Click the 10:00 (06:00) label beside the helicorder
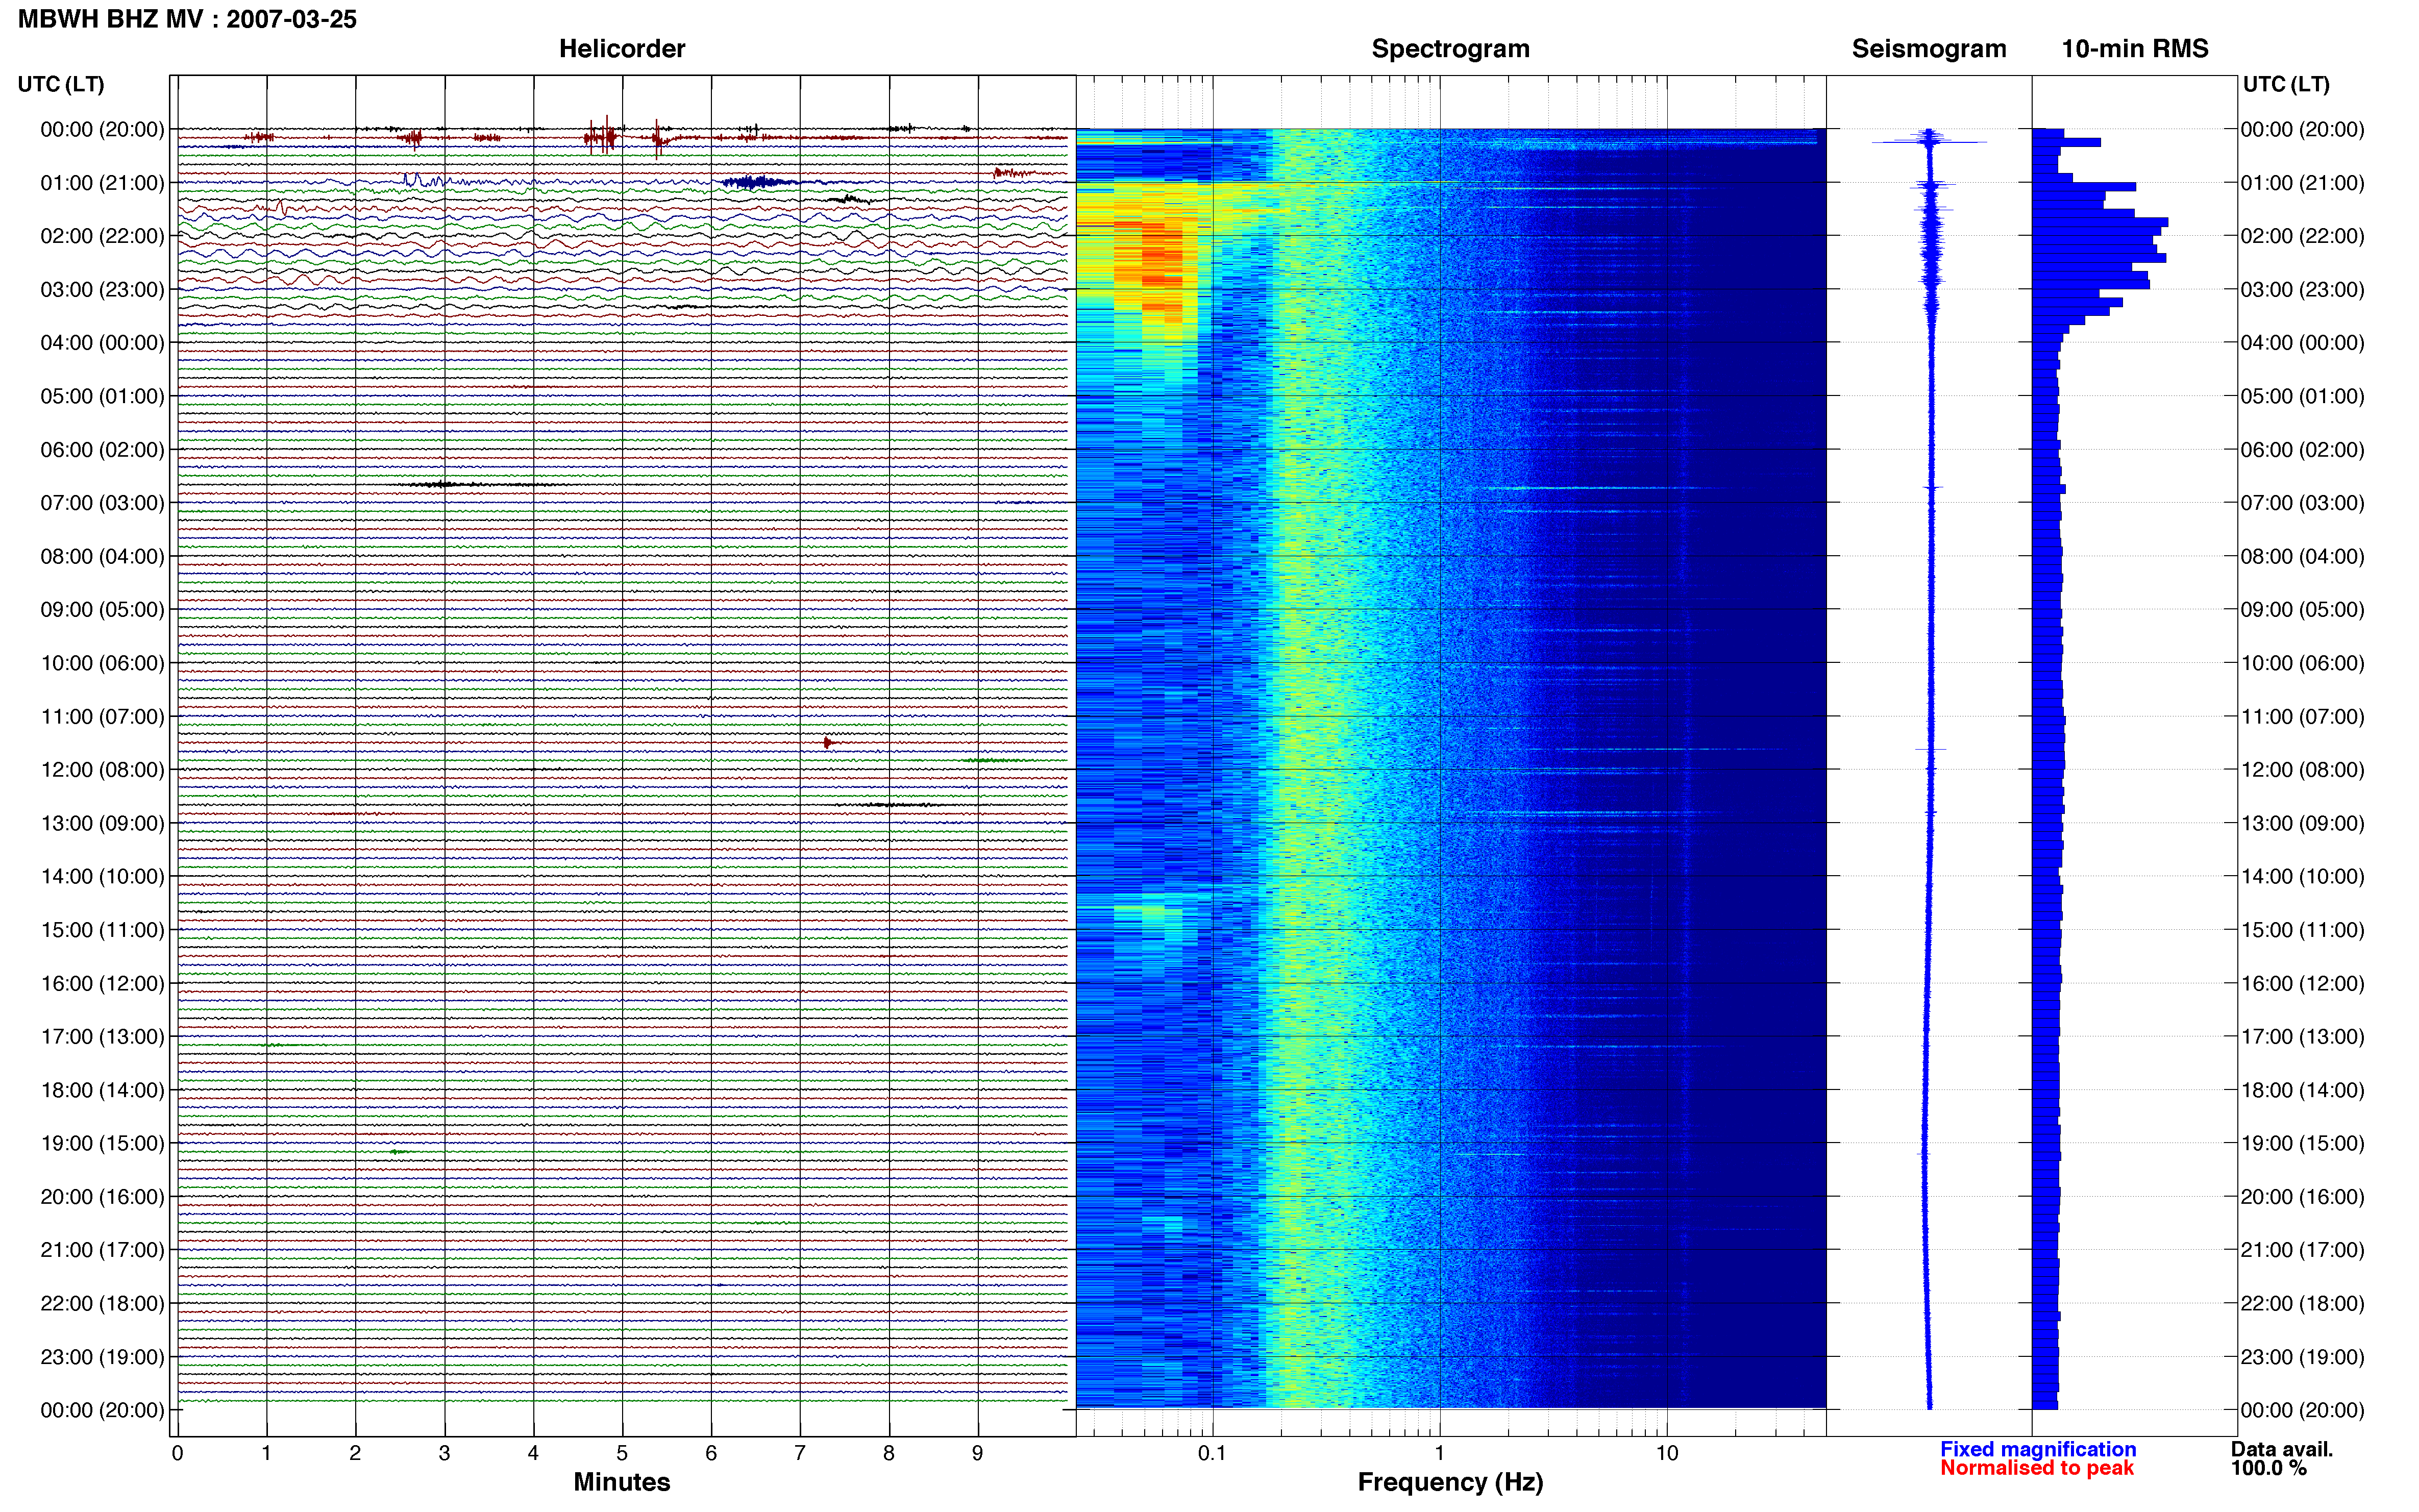This screenshot has height=1512, width=2419. point(102,663)
